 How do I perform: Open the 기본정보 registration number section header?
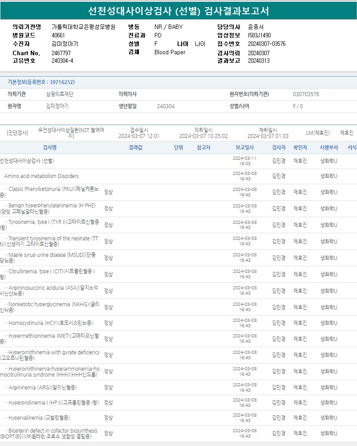(41, 82)
